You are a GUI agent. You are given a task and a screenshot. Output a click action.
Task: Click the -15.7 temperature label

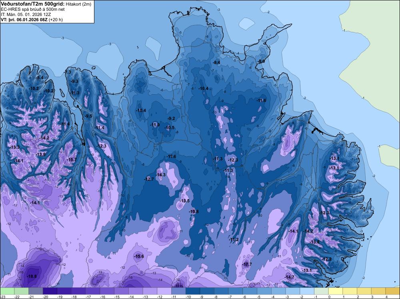coord(72,159)
